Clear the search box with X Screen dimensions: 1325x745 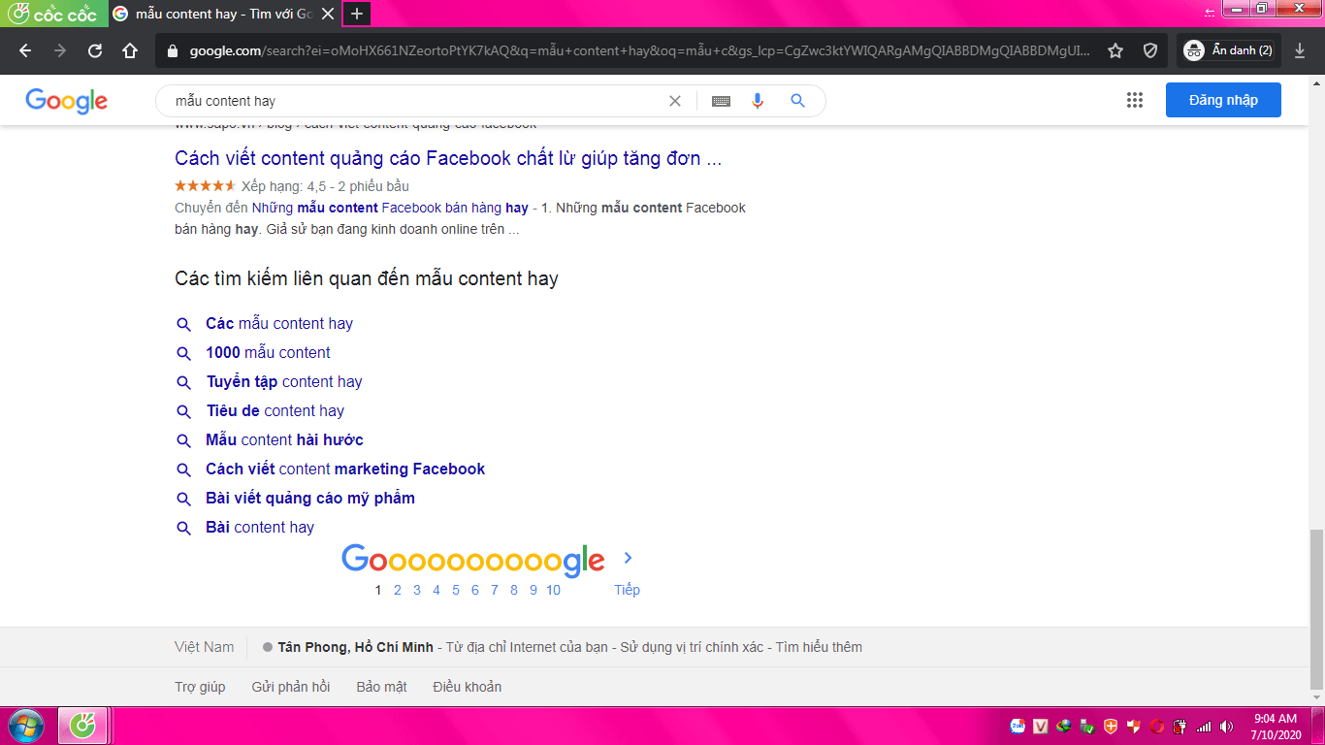[x=675, y=101]
